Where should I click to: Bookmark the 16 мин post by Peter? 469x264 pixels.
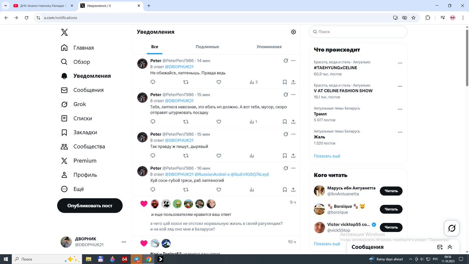(x=285, y=190)
